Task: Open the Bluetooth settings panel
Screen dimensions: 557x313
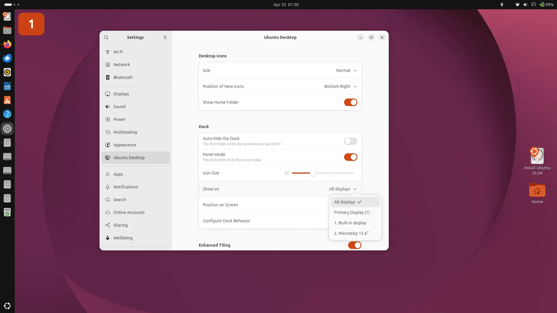Action: click(x=123, y=77)
